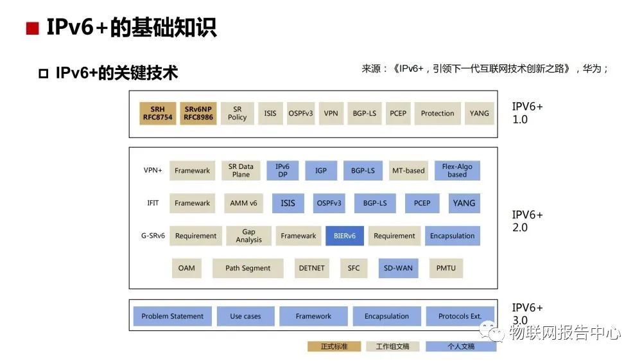The image size is (642, 361).
Task: Click the VPN+ row label
Action: point(153,170)
